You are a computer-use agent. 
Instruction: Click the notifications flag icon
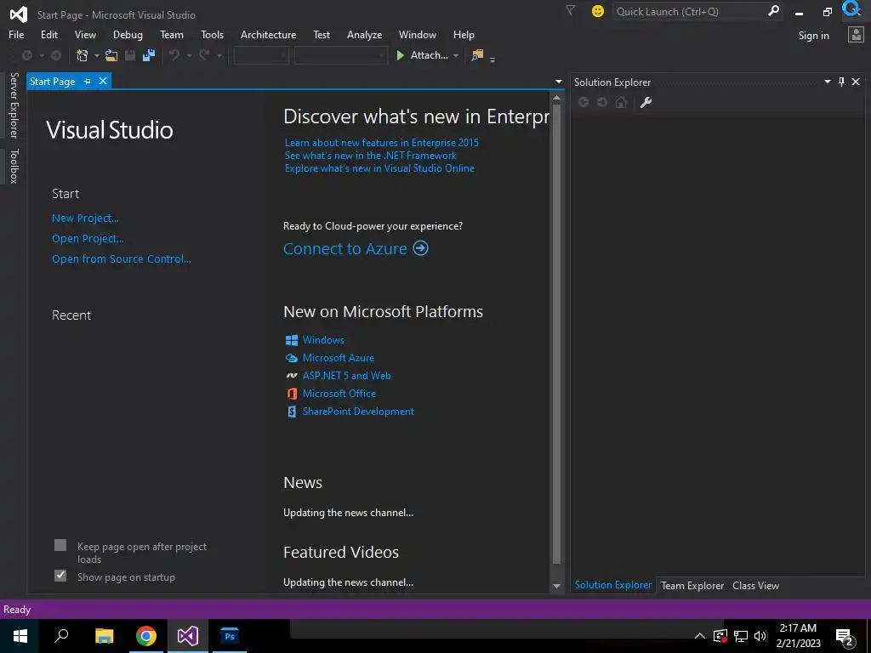570,10
